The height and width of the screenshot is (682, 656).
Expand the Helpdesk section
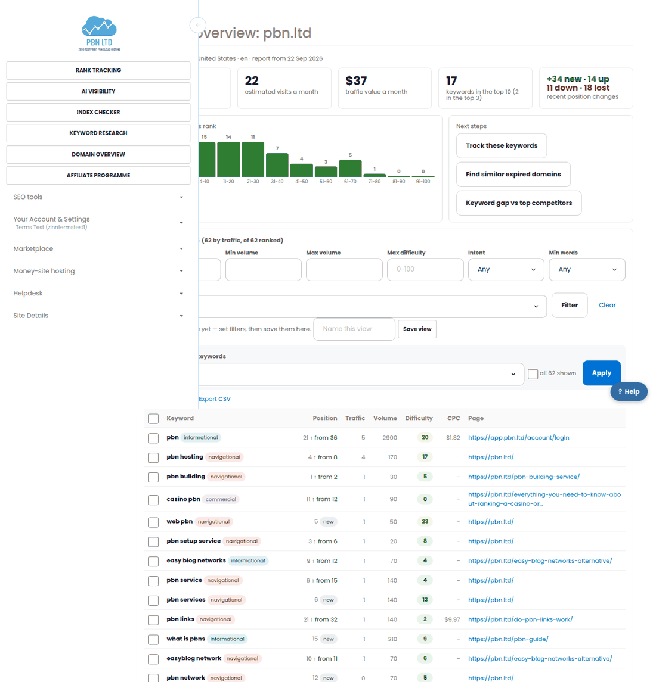(98, 294)
